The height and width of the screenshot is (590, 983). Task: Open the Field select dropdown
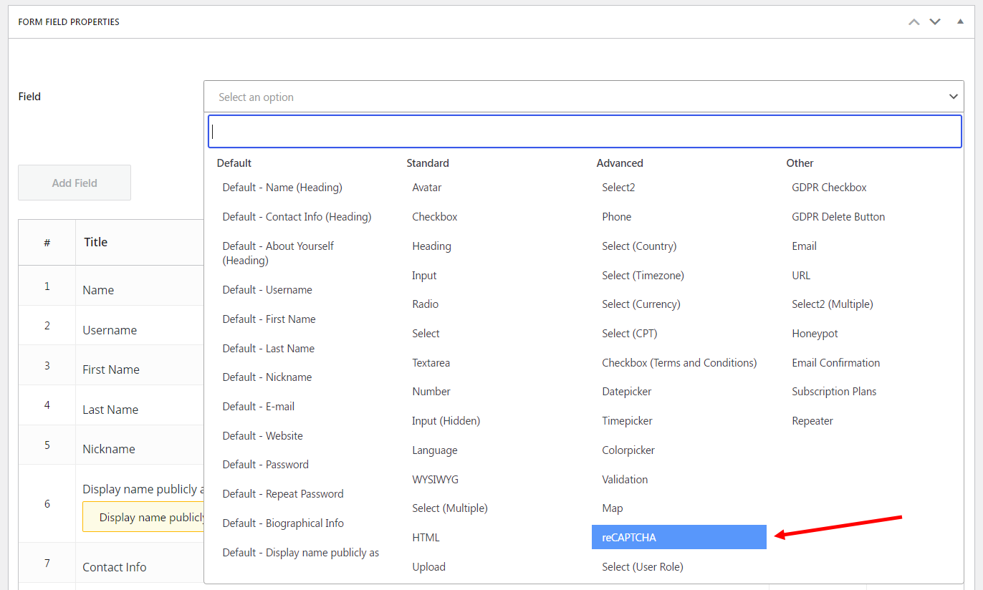pyautogui.click(x=584, y=97)
